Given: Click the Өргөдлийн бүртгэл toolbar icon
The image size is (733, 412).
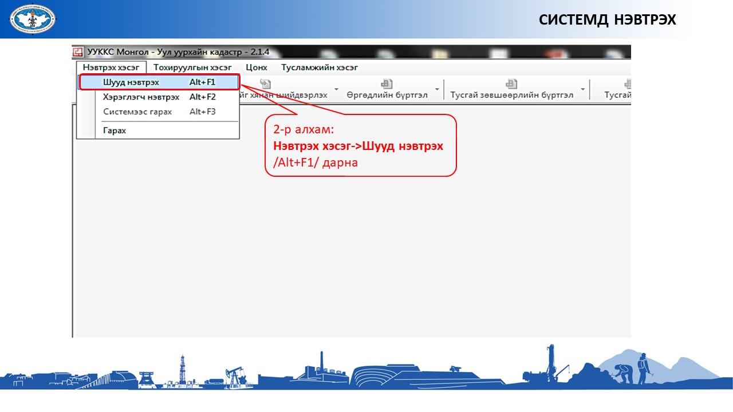Looking at the screenshot, I should [x=387, y=85].
